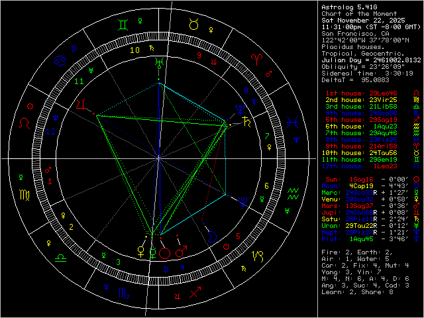The image size is (424, 318).
Task: Click the large blue Cancer sign in zodiac ring
Action: 60,60
